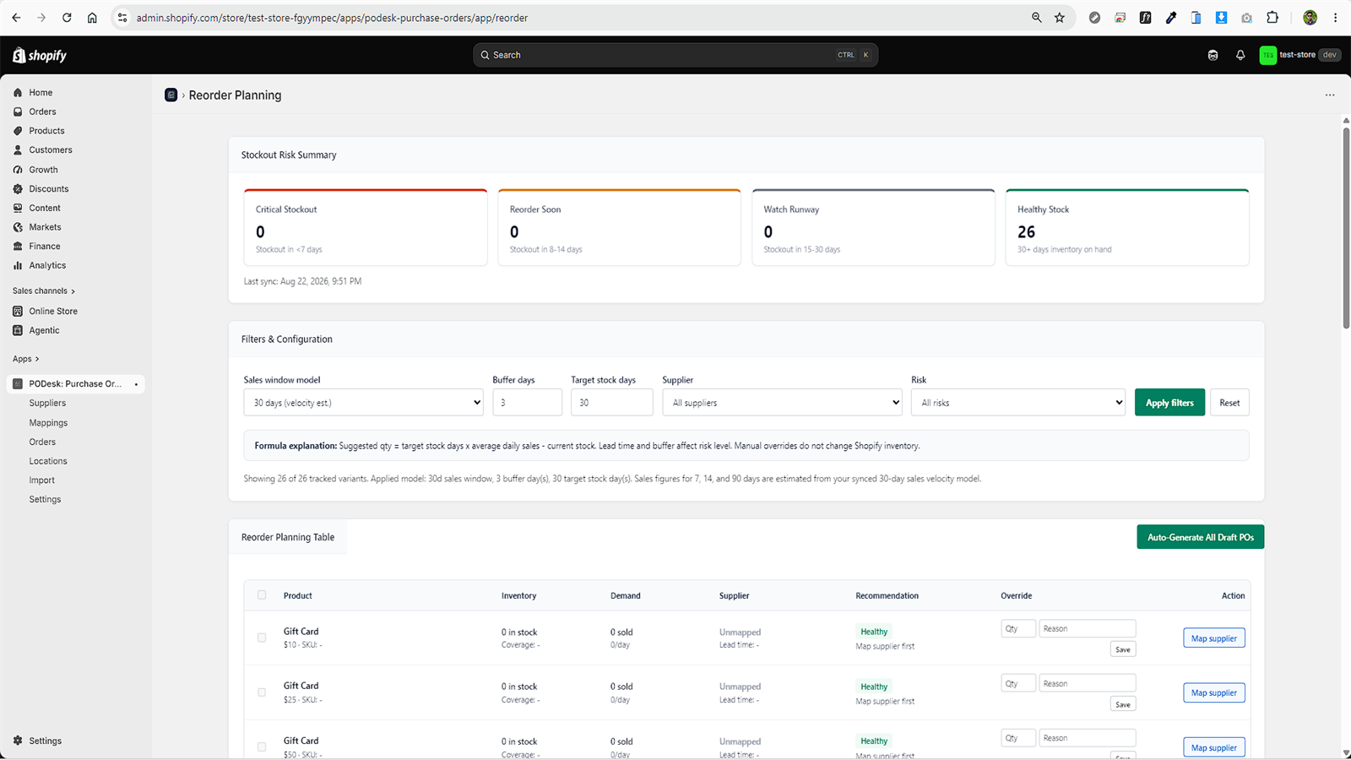
Task: Open the Supplier filter dropdown
Action: [x=782, y=403]
